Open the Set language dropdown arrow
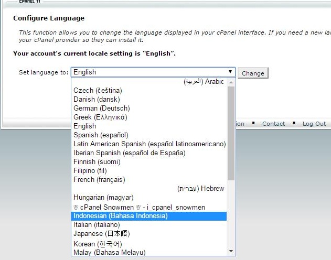Viewport: 331px width, 260px height. (x=230, y=72)
